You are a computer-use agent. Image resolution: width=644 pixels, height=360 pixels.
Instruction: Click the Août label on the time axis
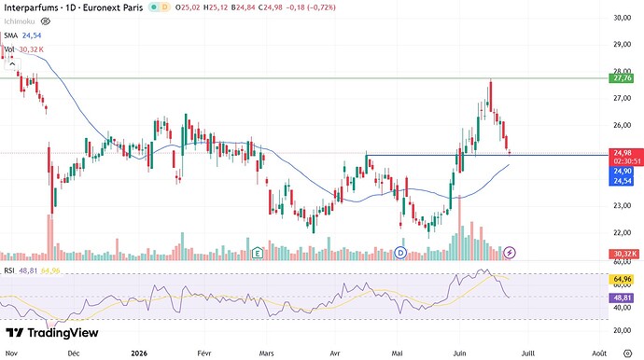click(599, 353)
